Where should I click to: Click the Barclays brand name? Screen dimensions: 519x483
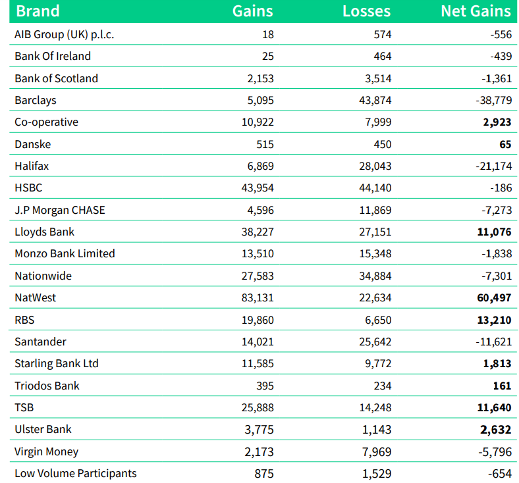point(36,100)
